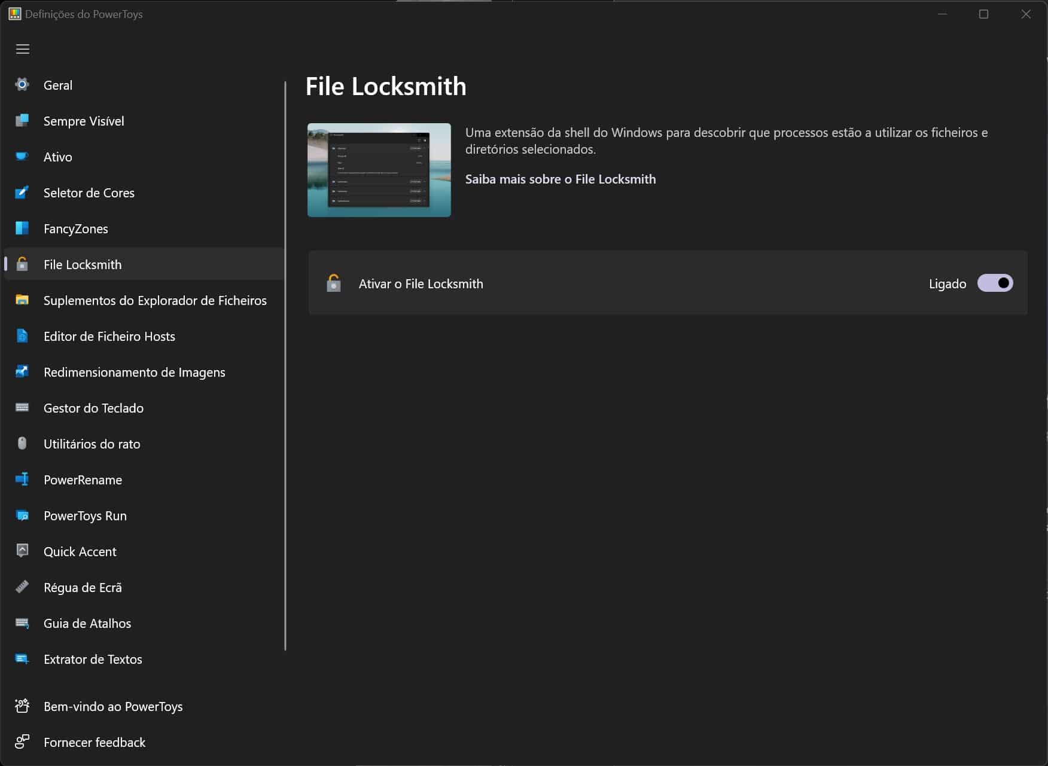
Task: Click the Seletor de Cores icon
Action: 22,193
